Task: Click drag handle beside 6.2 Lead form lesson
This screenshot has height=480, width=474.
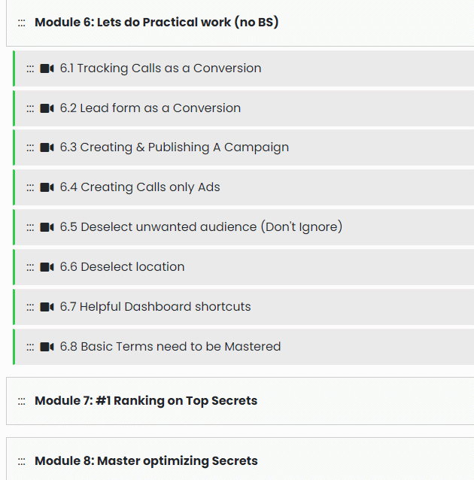Action: point(30,108)
